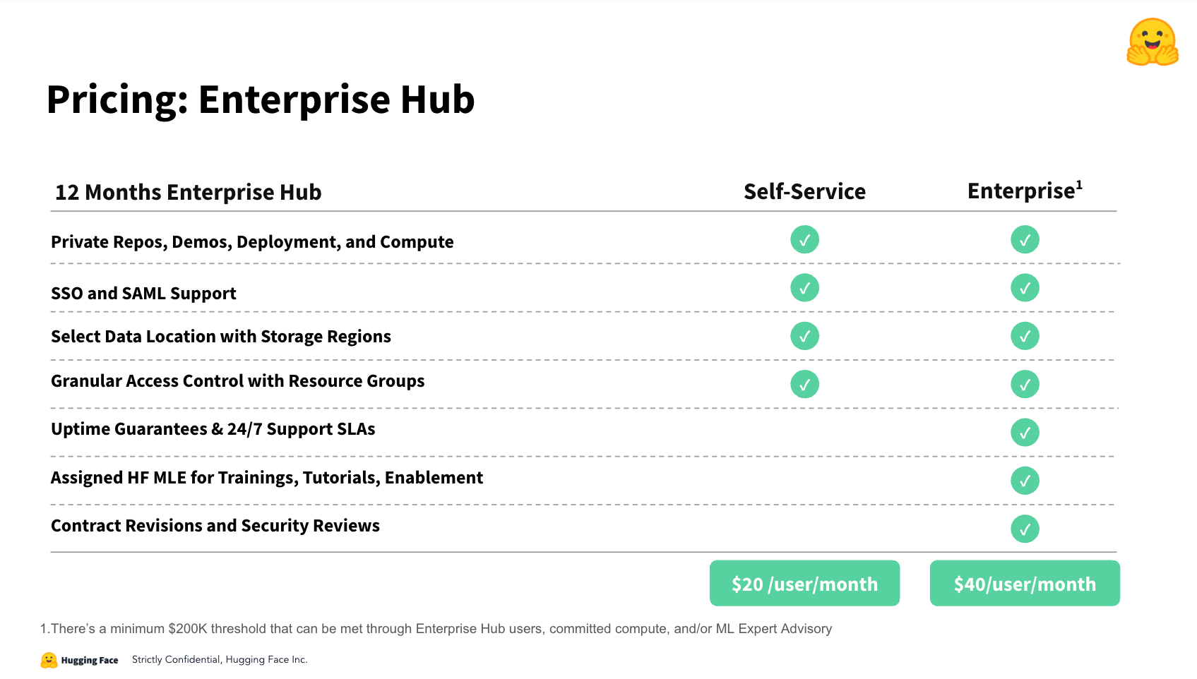
Task: Click Self-Service checkmark for Private Repos row
Action: coord(804,240)
